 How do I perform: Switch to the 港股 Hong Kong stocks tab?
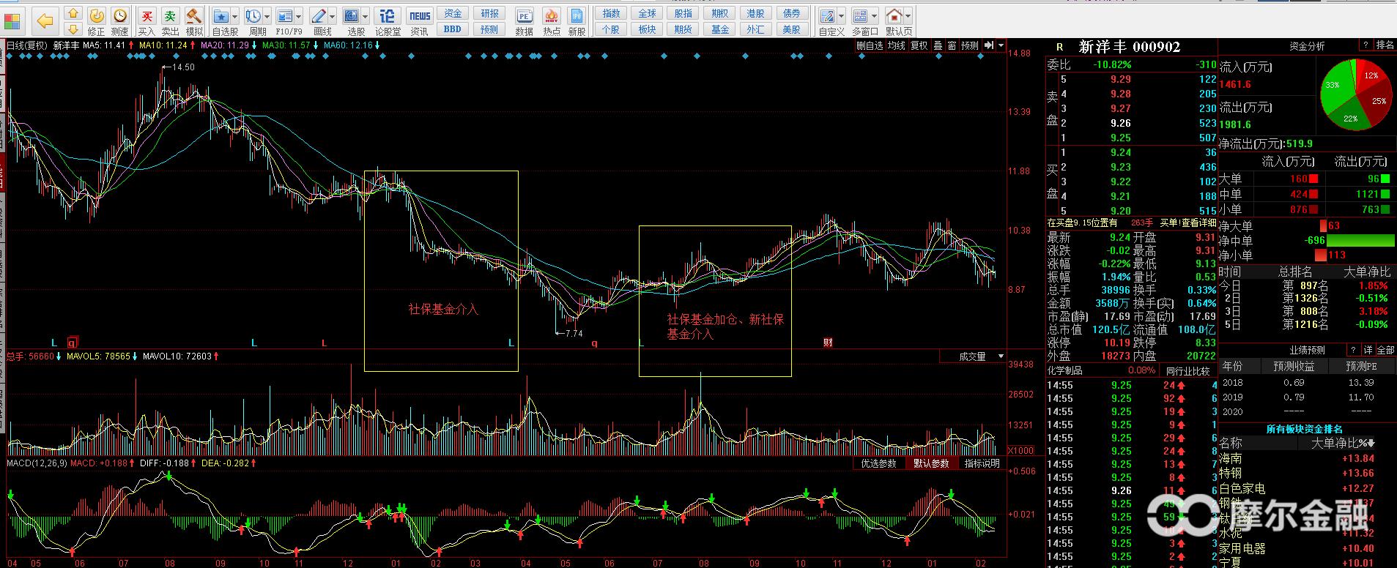pos(755,13)
